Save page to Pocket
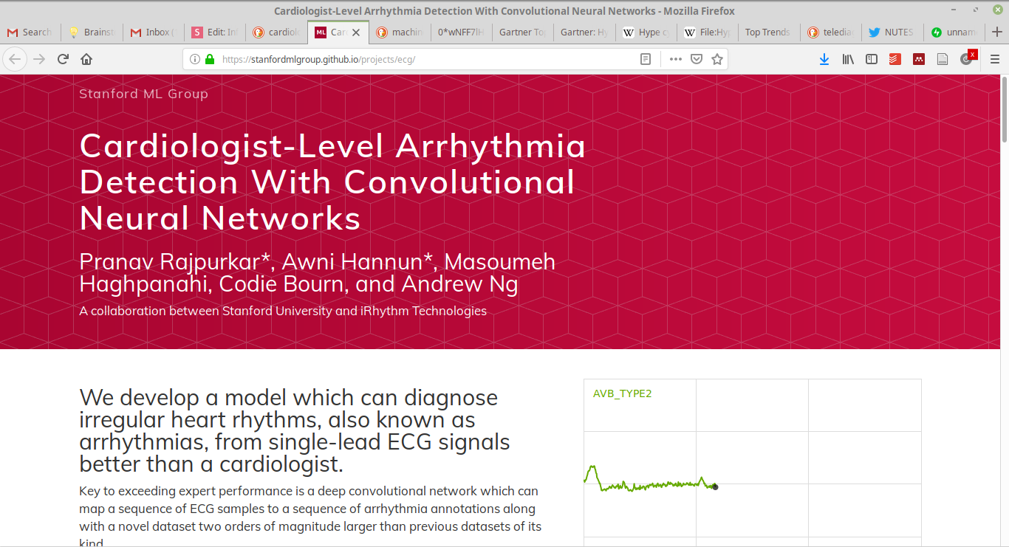The width and height of the screenshot is (1009, 547). [x=696, y=59]
